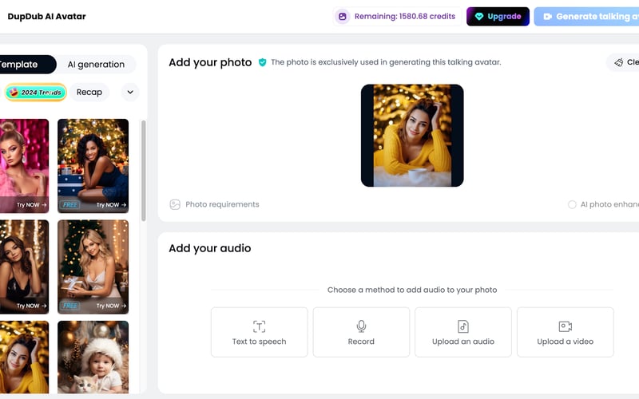Image resolution: width=639 pixels, height=399 pixels.
Task: Click the Upgrade button
Action: tap(498, 17)
